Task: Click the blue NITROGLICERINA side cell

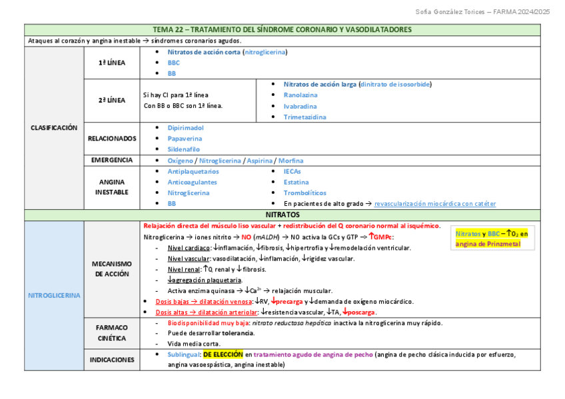Action: tap(54, 295)
